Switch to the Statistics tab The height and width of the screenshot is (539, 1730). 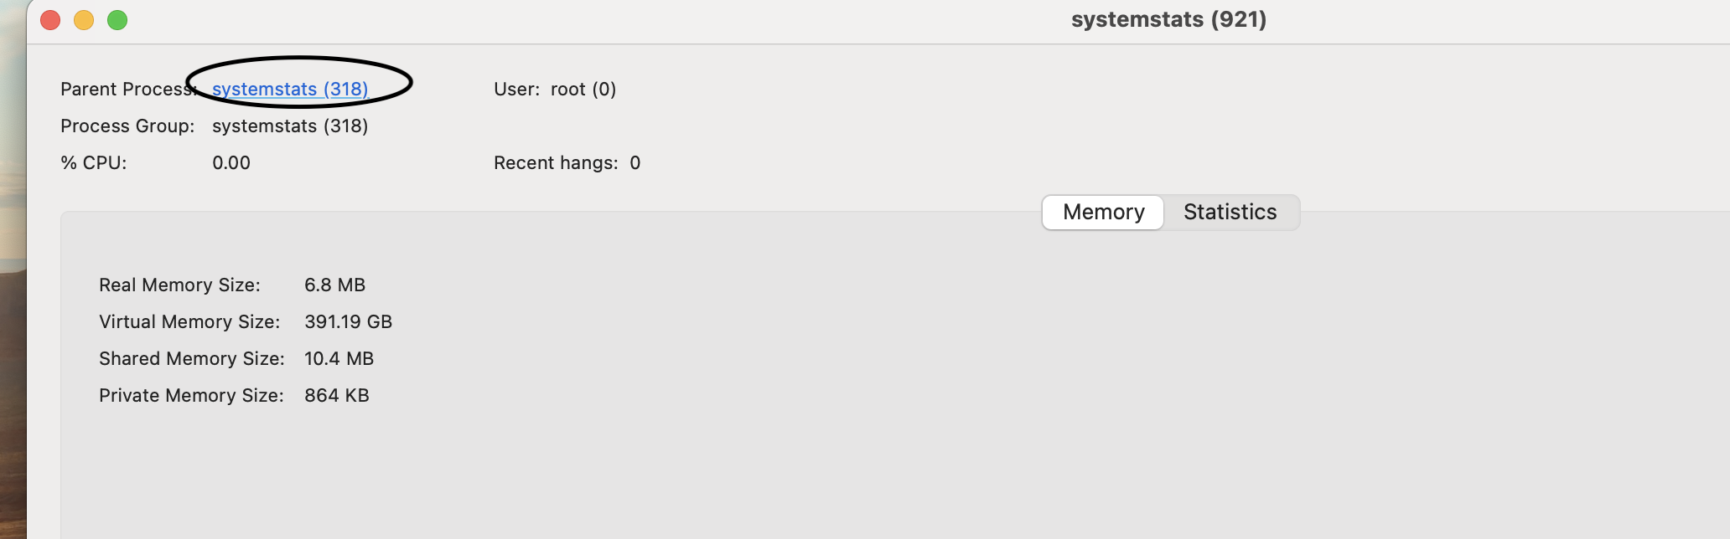1230,212
